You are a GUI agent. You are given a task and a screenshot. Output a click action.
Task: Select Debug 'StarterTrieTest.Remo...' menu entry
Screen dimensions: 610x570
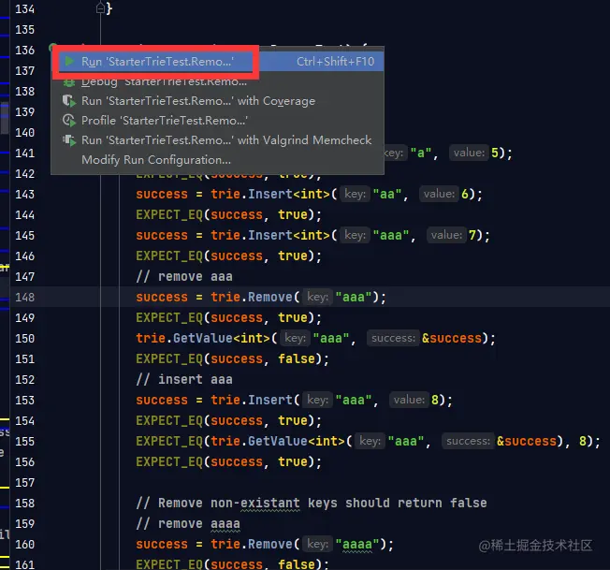[x=218, y=81]
